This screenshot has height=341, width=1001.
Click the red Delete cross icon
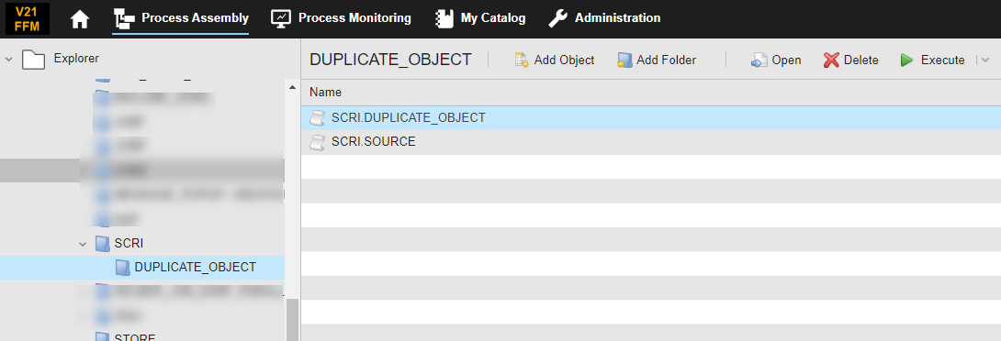point(830,60)
